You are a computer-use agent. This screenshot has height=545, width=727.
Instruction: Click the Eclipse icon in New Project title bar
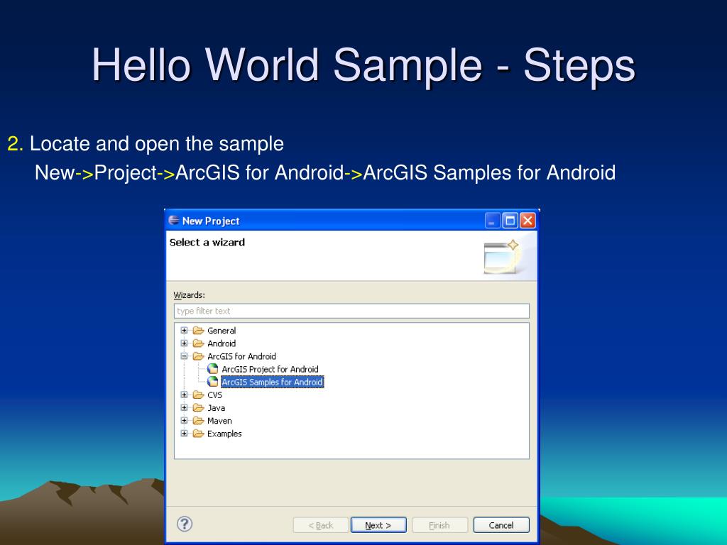[174, 221]
